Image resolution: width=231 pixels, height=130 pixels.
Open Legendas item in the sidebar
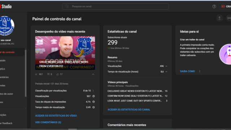click(12, 86)
